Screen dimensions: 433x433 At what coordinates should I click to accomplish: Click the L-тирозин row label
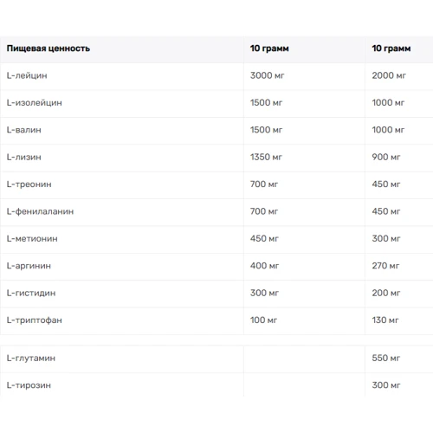tap(29, 385)
